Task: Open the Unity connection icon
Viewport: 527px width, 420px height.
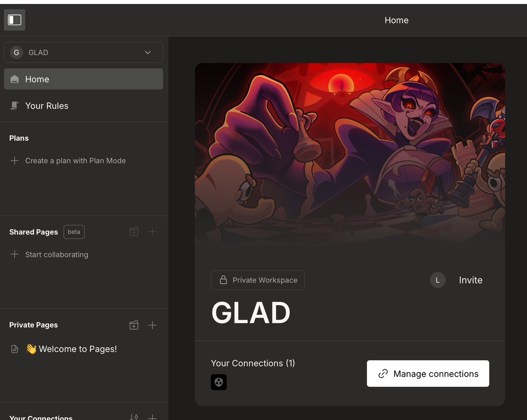Action: point(219,382)
